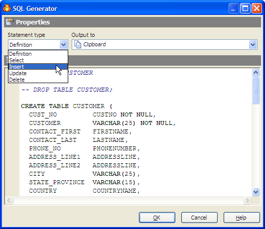This screenshot has height=229, width=265.
Task: Open Help for the SQL Generator
Action: pyautogui.click(x=242, y=218)
